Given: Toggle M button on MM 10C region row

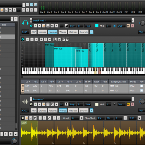Looking at the screenshot, I should (x=23, y=90).
